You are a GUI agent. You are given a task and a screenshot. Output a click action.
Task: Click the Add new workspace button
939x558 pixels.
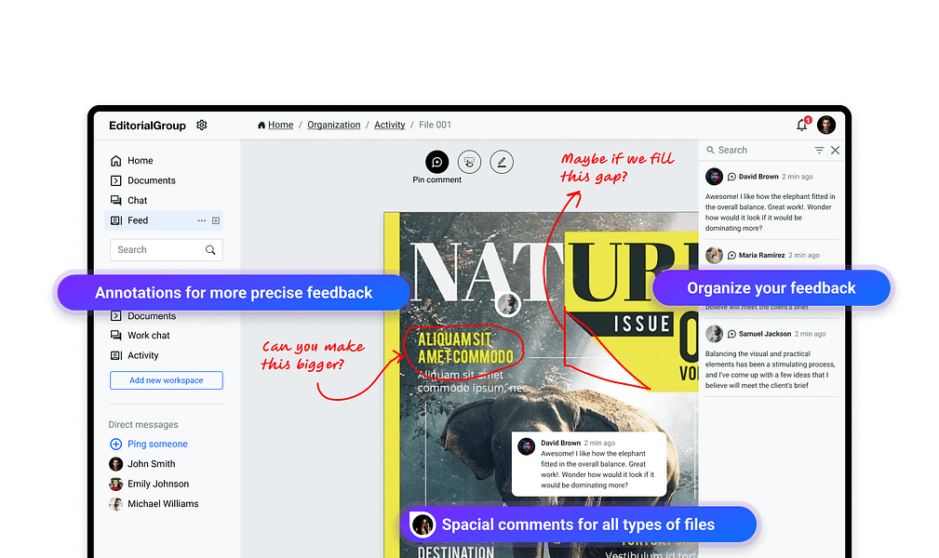[x=167, y=380]
